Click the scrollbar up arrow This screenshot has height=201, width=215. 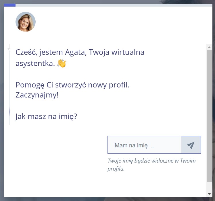(x=209, y=47)
